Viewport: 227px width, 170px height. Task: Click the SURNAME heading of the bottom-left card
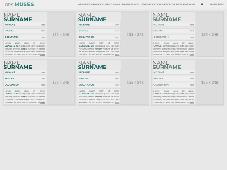(x=18, y=67)
